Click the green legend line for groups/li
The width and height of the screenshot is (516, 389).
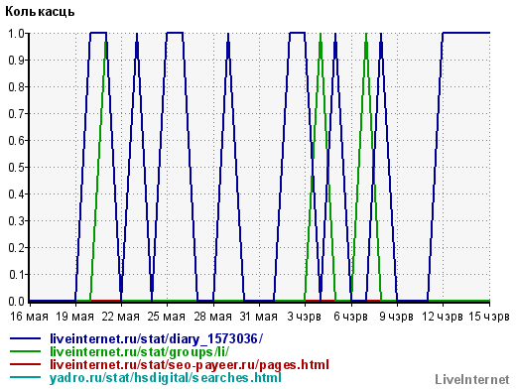[25, 351]
